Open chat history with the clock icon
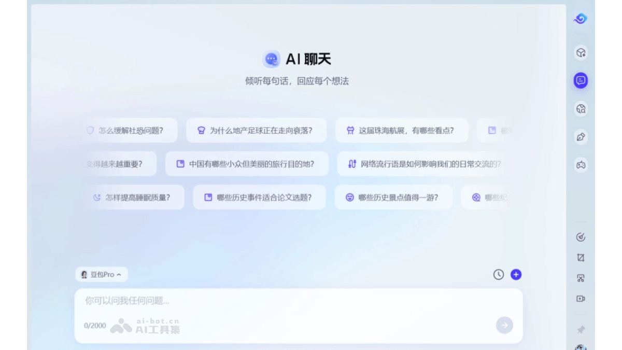Viewport: 622px width, 350px height. (498, 275)
